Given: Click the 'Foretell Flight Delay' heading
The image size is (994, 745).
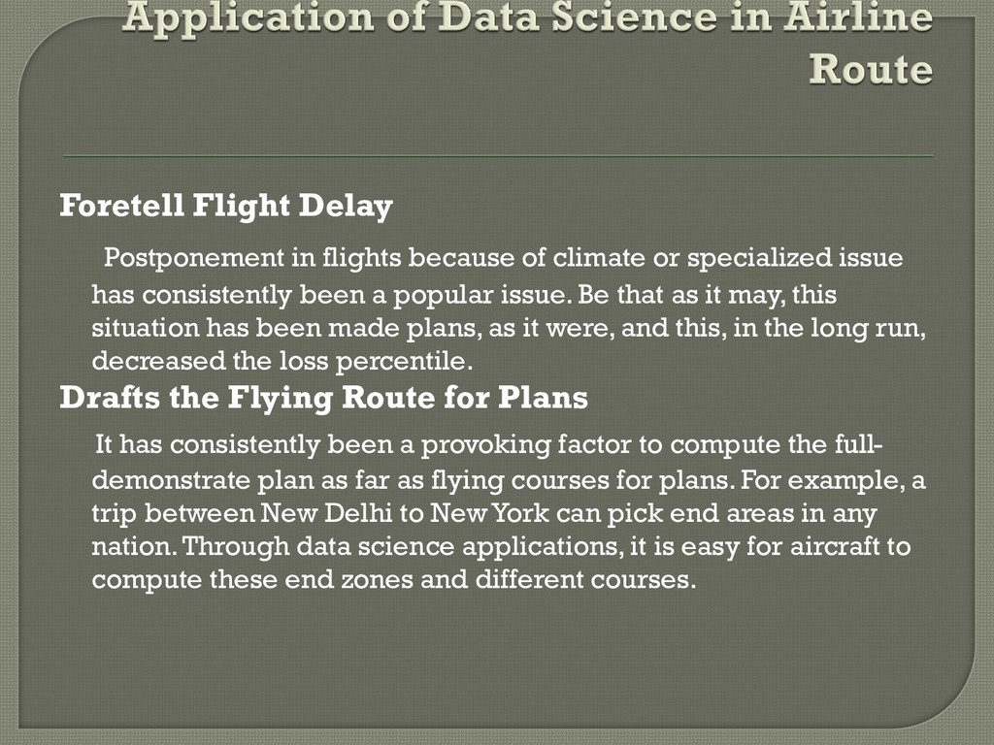Looking at the screenshot, I should click(226, 206).
